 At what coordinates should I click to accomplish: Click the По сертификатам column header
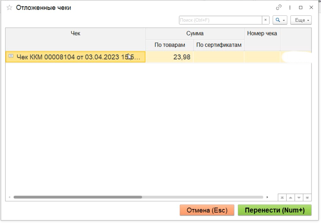click(x=219, y=45)
